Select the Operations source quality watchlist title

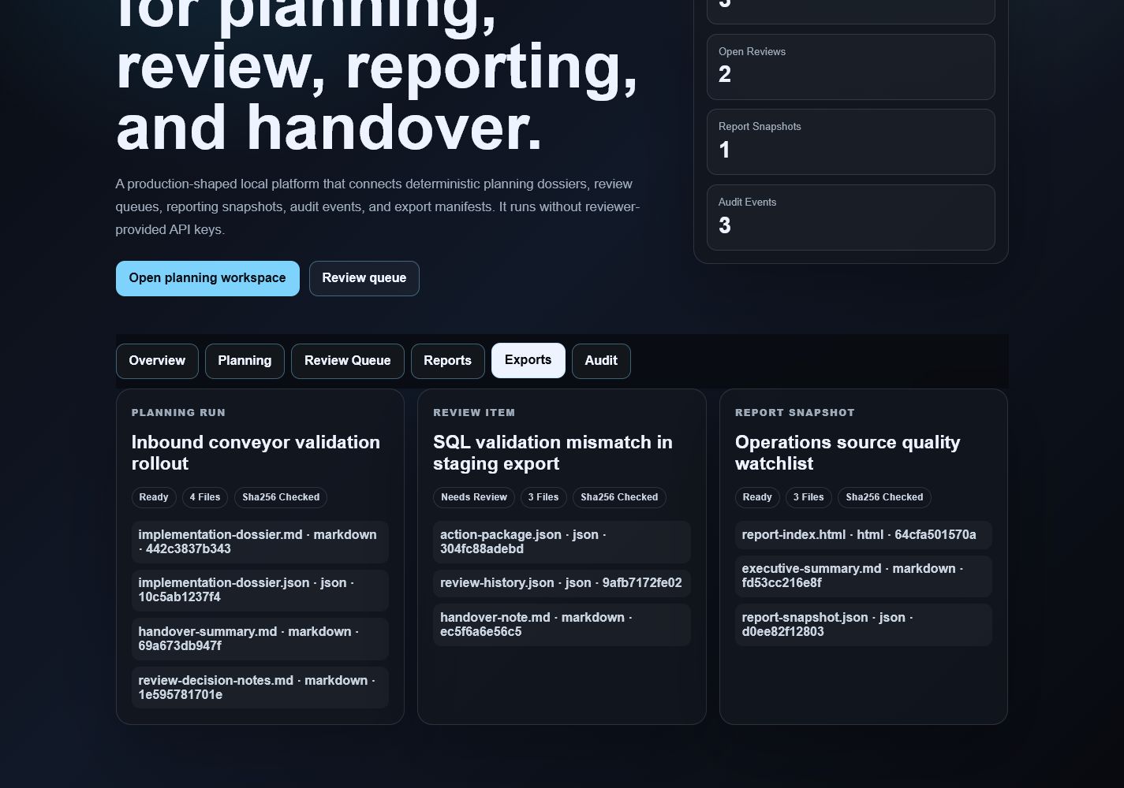tap(848, 453)
